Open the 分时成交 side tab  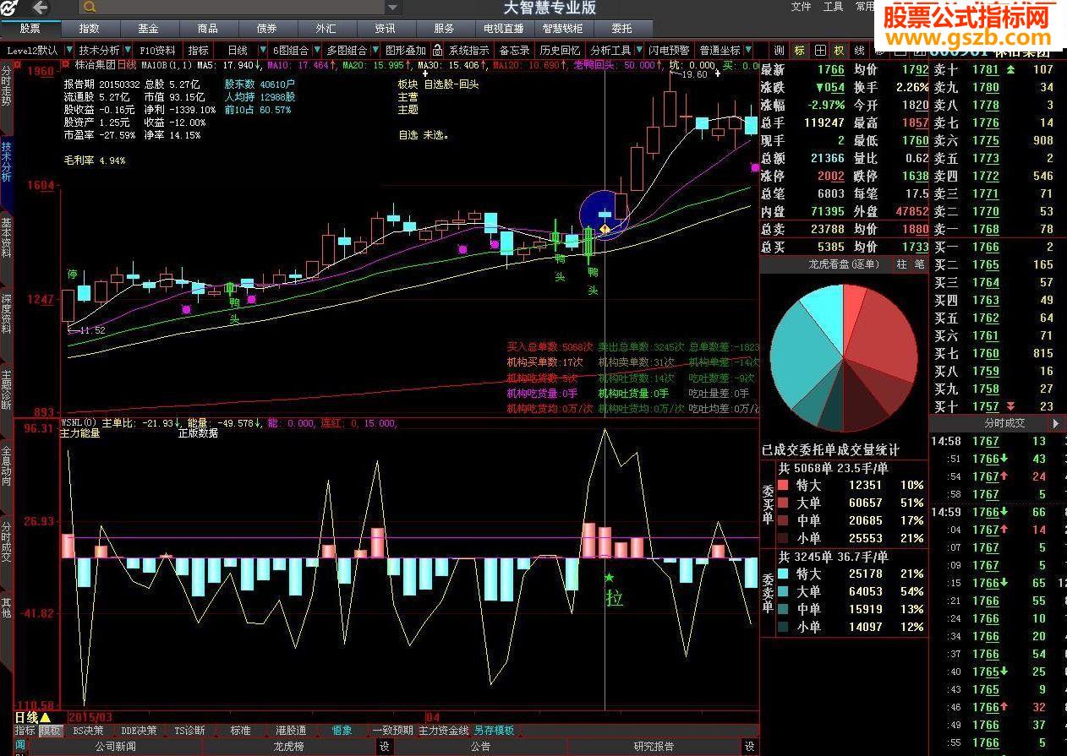pos(7,541)
